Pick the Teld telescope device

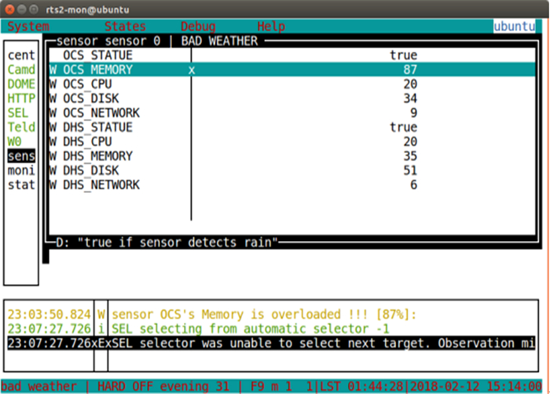tap(21, 127)
